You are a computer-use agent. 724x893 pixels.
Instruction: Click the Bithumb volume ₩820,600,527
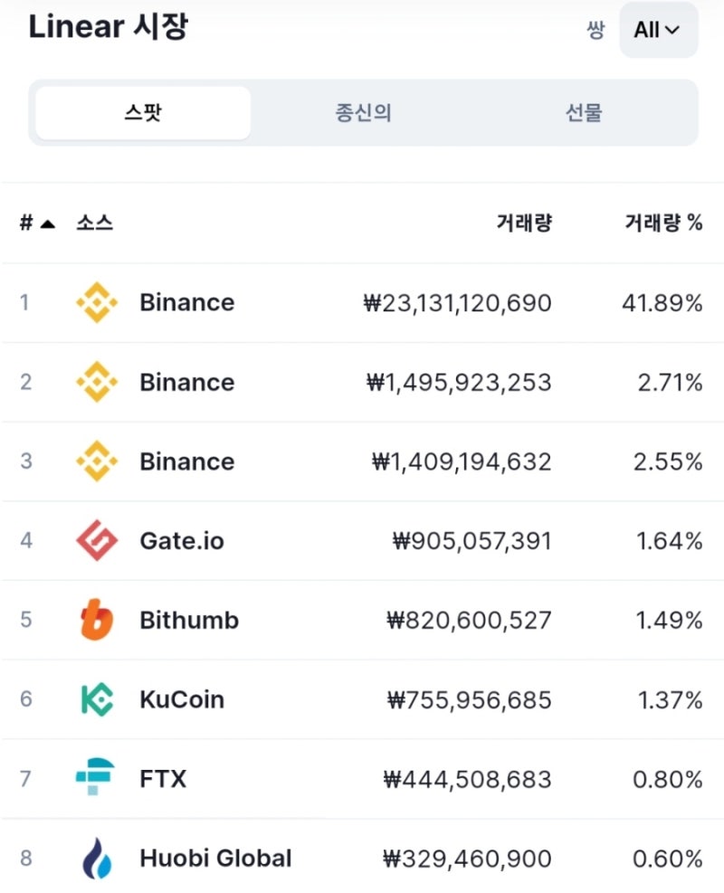click(x=469, y=620)
